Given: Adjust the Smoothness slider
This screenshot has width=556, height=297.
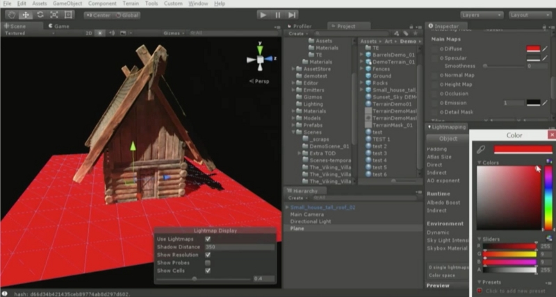Looking at the screenshot, I should pos(504,66).
